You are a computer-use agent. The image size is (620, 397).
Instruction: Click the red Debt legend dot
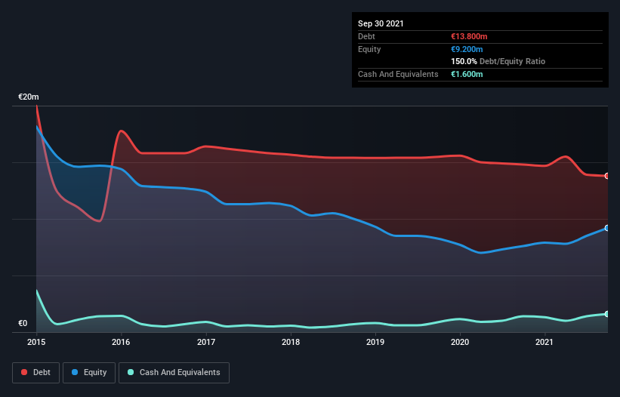24,372
